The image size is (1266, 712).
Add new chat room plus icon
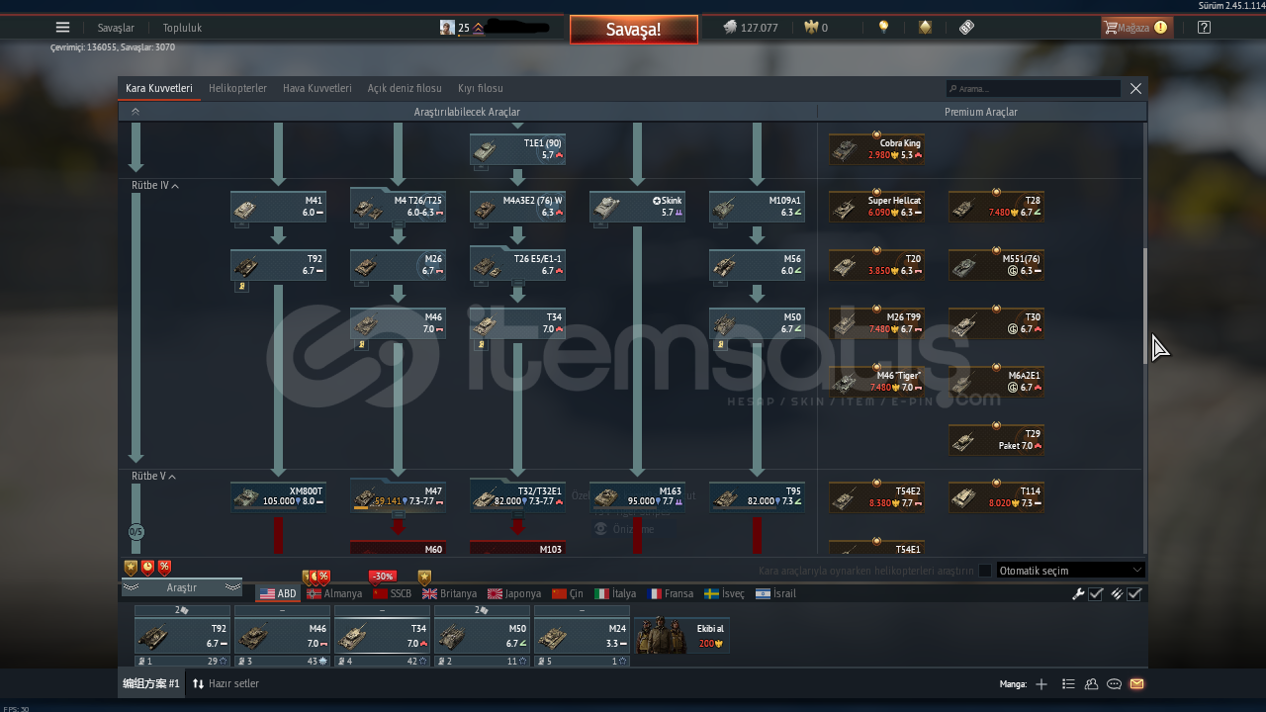(1040, 683)
